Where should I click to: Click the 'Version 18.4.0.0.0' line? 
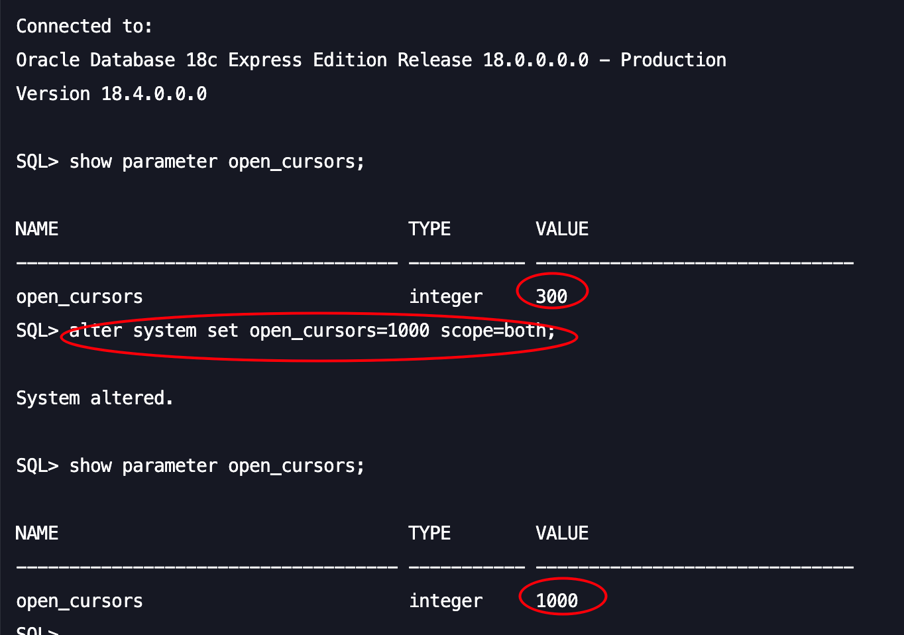[x=111, y=94]
